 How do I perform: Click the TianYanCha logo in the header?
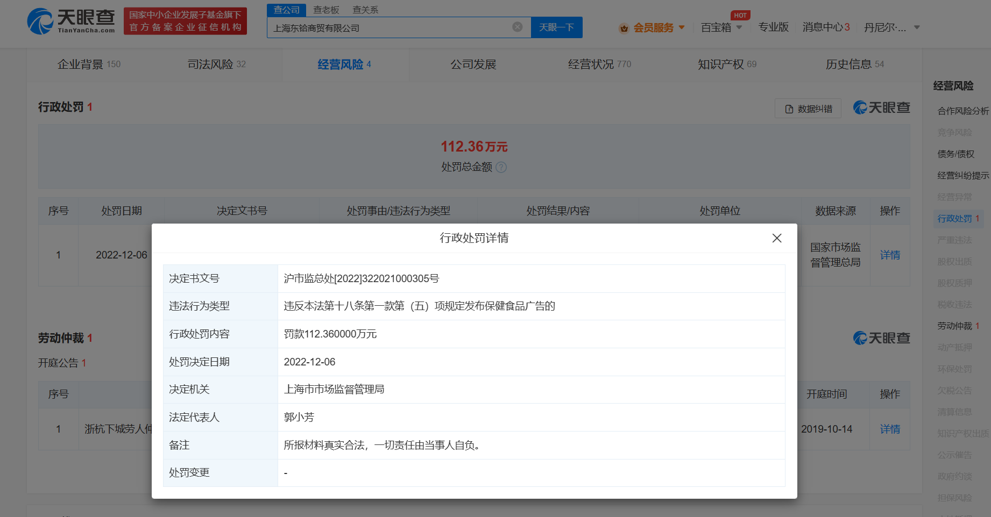tap(71, 21)
